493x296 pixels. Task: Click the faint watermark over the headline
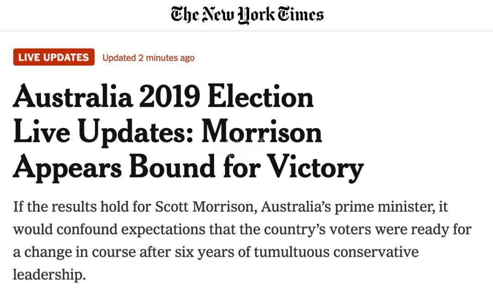[x=242, y=150]
